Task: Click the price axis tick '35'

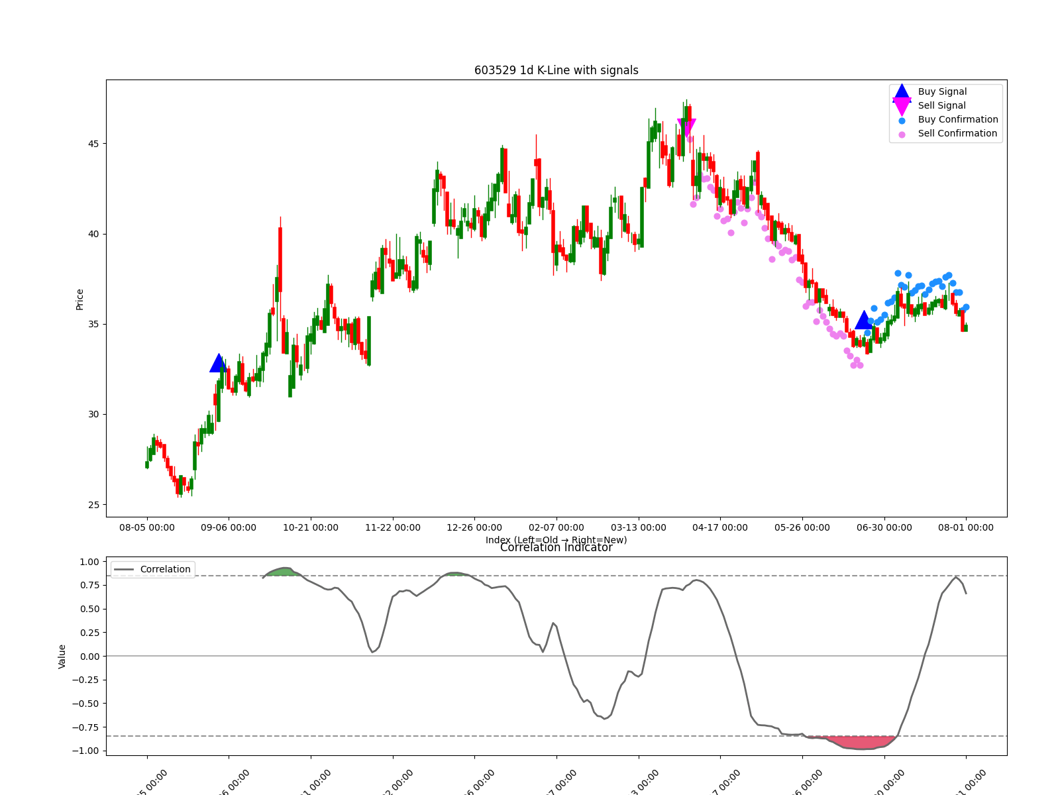Action: click(x=93, y=324)
